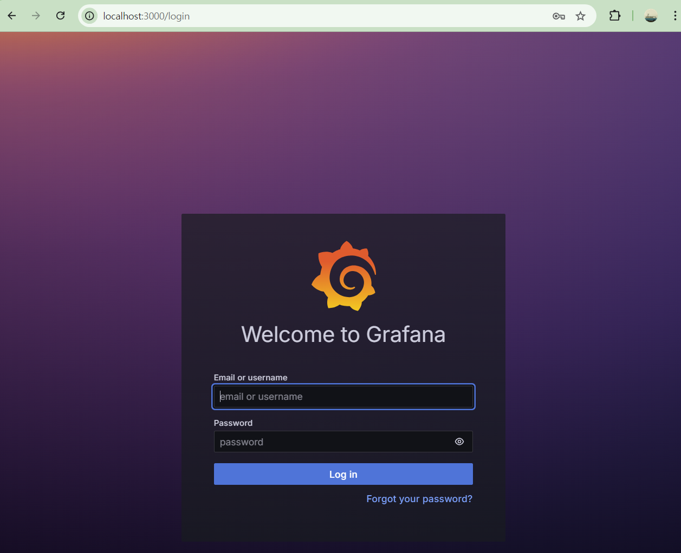The image size is (681, 553).
Task: Open the Chrome profile avatar
Action: pos(651,16)
